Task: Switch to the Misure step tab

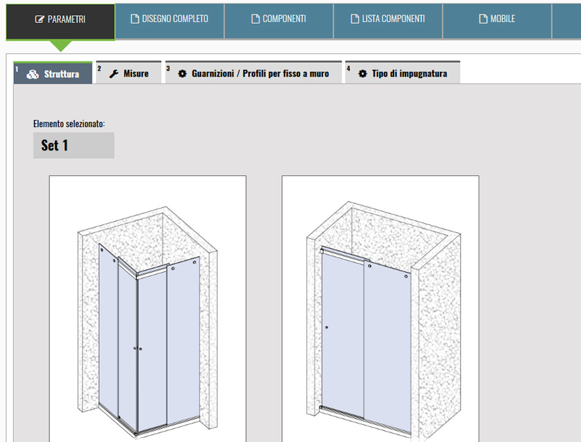Action: 129,73
